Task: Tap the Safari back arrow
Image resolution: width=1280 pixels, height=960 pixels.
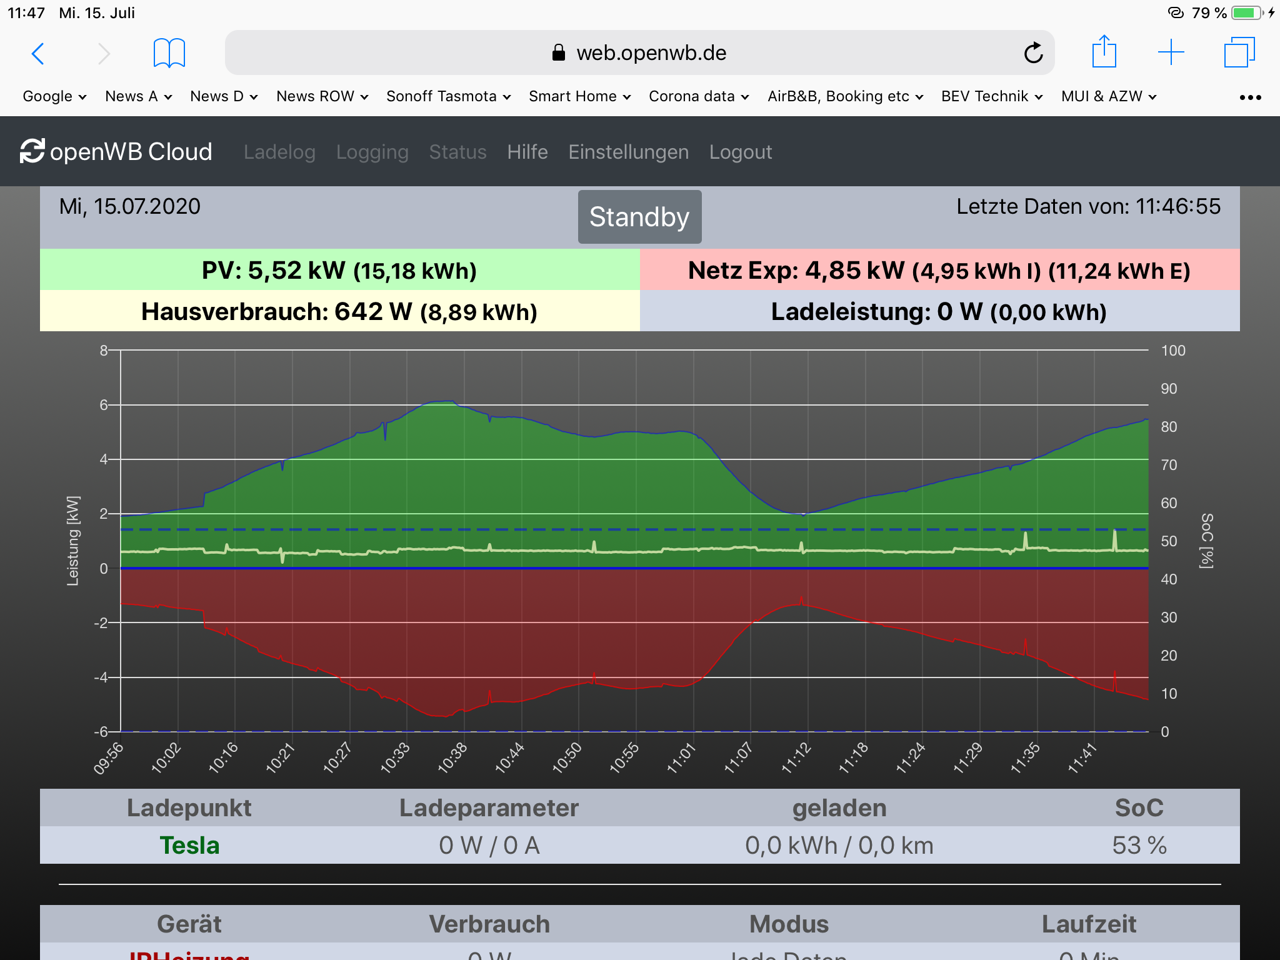Action: [x=38, y=54]
